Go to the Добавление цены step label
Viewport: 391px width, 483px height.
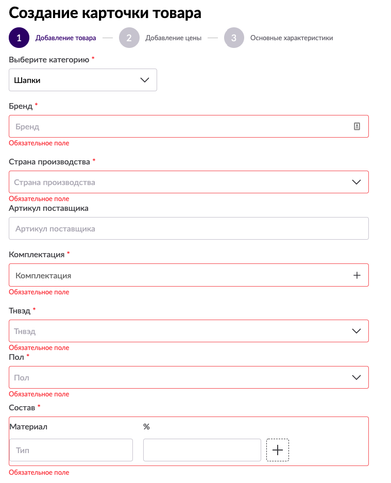coord(173,38)
